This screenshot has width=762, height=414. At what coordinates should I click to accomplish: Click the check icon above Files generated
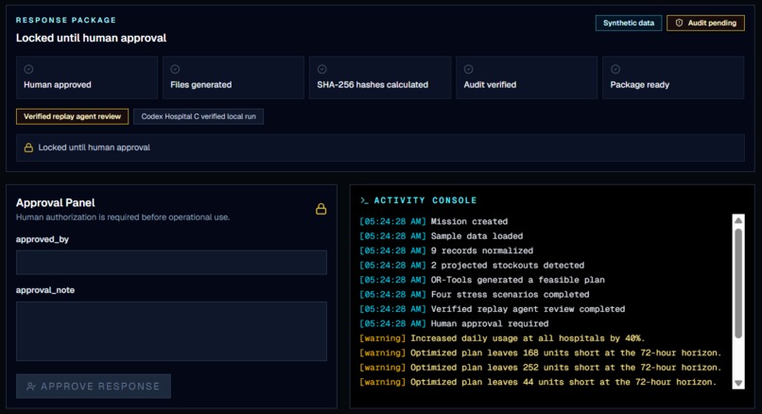(x=175, y=69)
